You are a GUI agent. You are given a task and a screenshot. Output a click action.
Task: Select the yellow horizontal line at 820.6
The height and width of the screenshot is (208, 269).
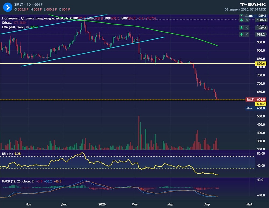point(108,63)
